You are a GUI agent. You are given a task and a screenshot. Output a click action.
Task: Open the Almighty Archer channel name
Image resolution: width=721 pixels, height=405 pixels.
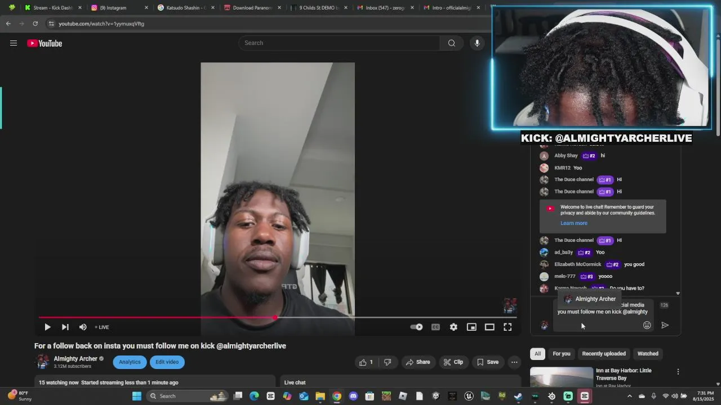click(x=75, y=359)
